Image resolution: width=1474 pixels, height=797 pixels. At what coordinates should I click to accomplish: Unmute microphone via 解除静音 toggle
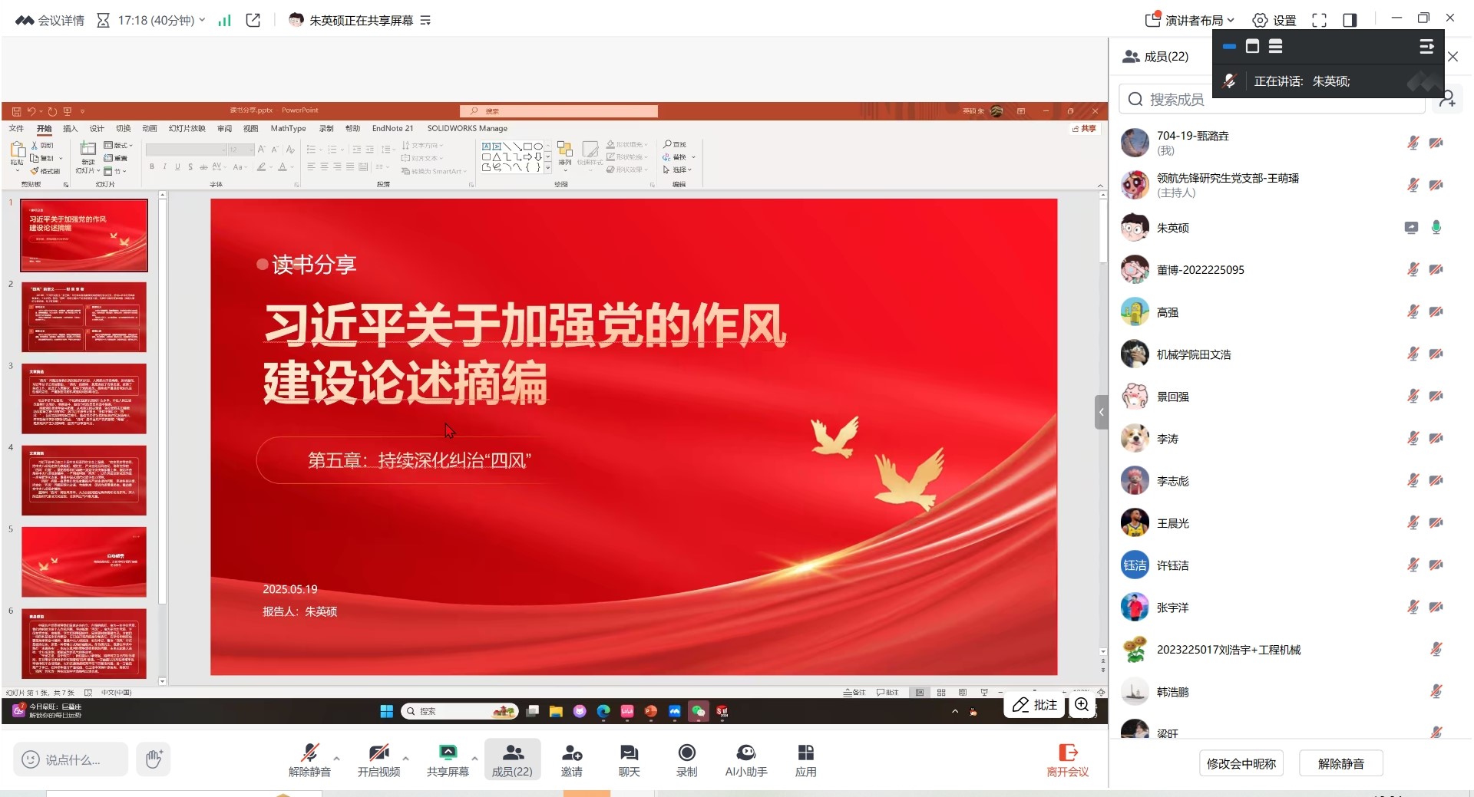click(309, 759)
